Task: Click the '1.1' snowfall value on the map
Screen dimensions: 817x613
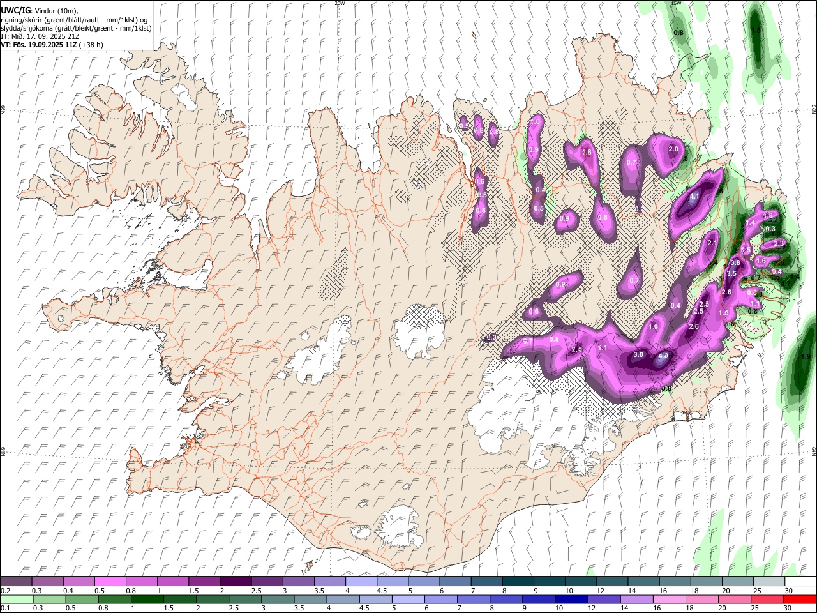Action: click(603, 347)
